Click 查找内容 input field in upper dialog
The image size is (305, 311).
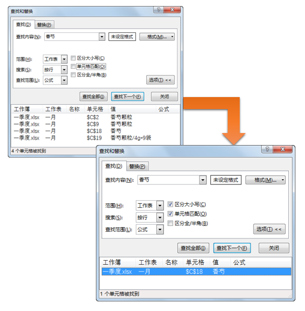coord(72,37)
